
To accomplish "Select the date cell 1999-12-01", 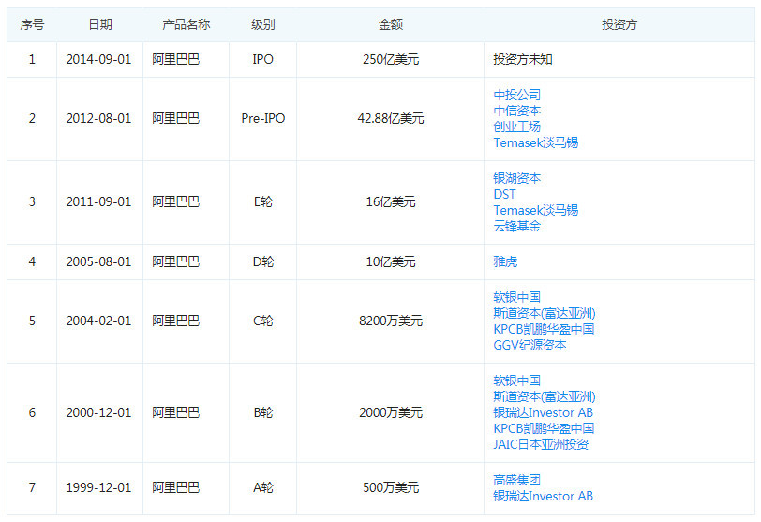I will 98,487.
